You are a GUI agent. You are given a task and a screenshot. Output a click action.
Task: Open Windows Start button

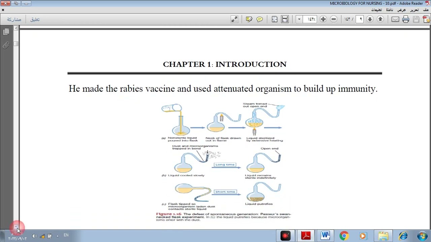[x=422, y=236]
